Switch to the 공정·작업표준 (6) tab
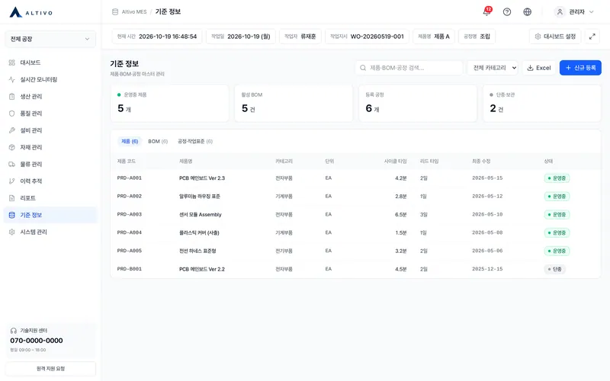The width and height of the screenshot is (610, 381). click(x=195, y=142)
